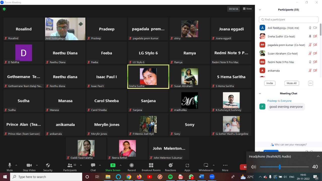This screenshot has height=181, width=322.
Task: Mute your microphone
Action: tap(10, 165)
